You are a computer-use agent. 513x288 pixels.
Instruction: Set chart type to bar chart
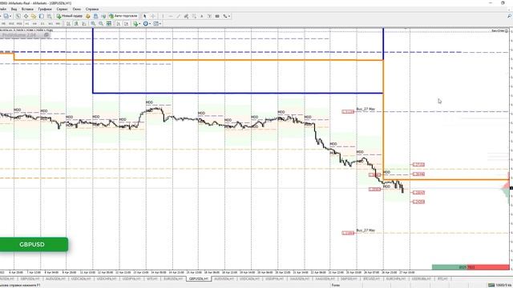[68, 23]
